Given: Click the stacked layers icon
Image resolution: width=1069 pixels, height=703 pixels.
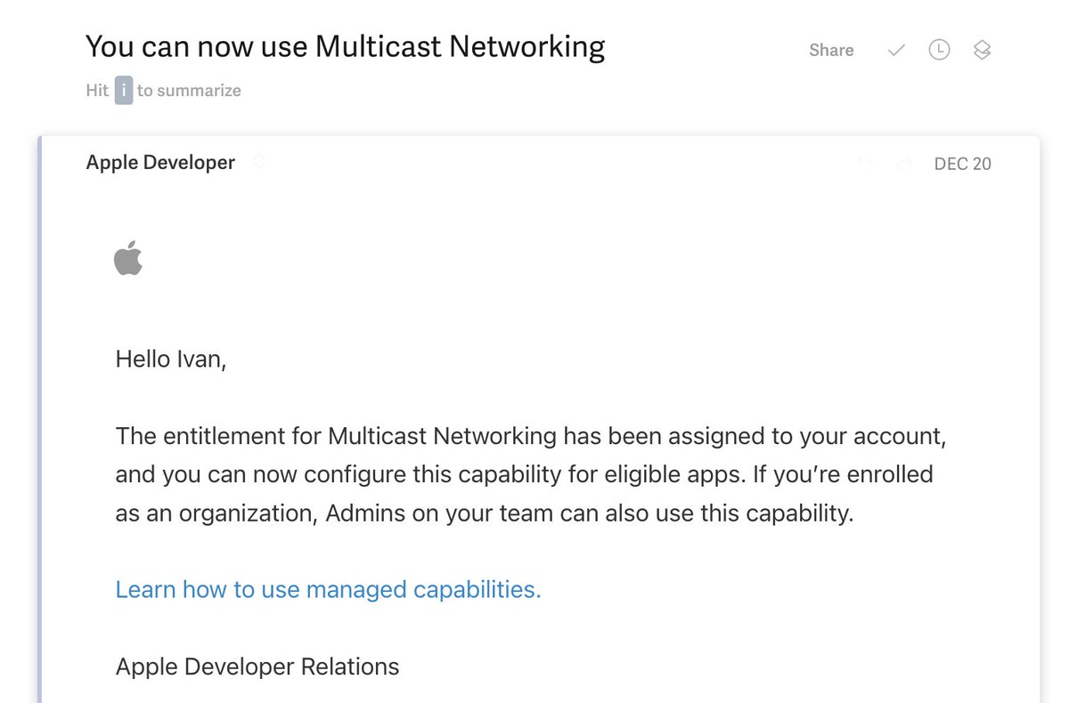Looking at the screenshot, I should [982, 51].
